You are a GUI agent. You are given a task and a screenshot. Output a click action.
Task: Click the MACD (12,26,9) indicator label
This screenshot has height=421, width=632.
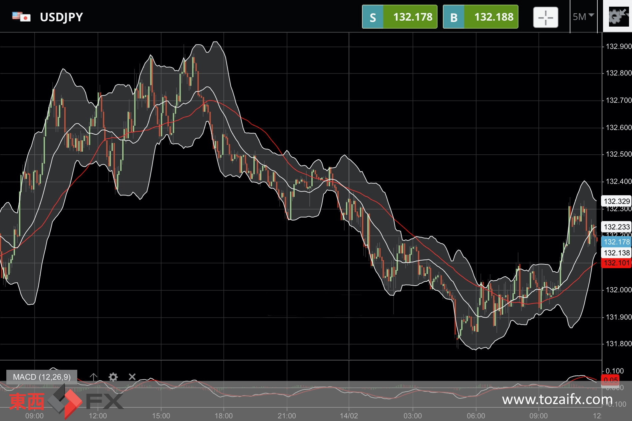pos(42,377)
